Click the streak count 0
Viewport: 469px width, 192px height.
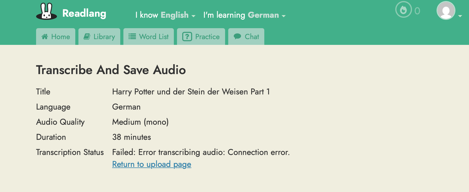point(417,11)
